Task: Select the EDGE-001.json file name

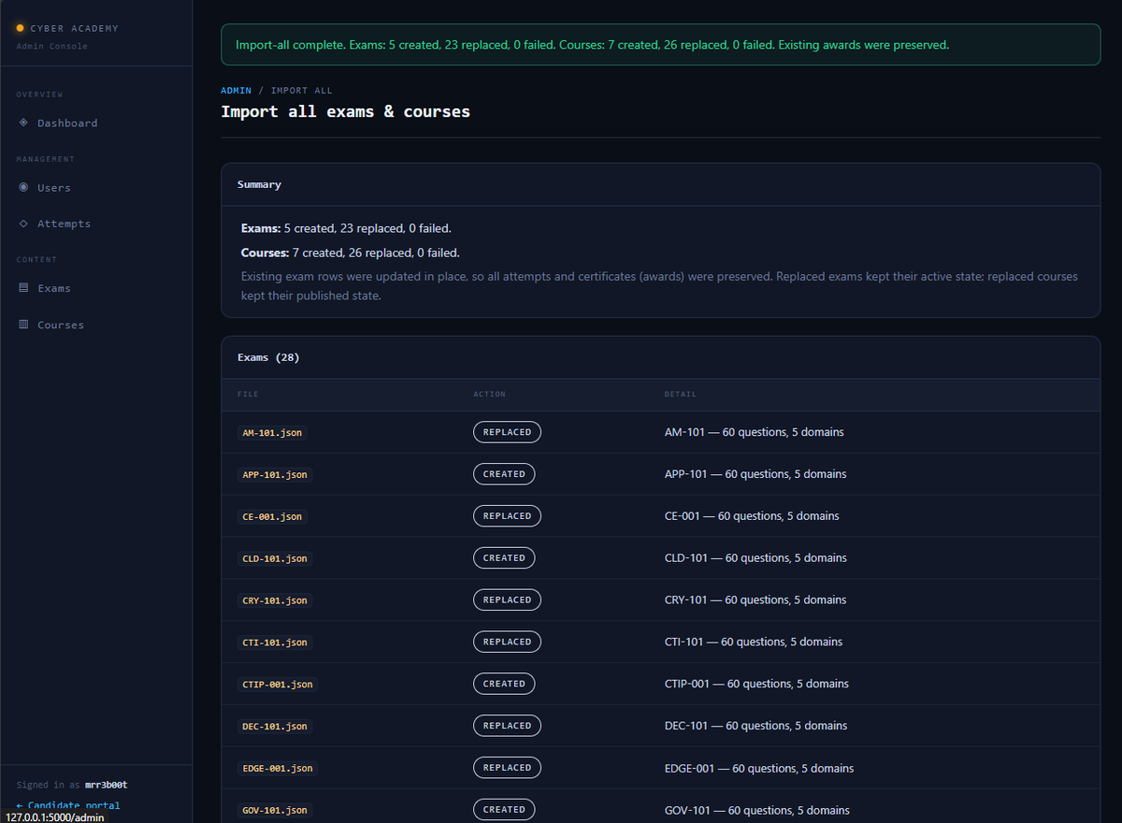Action: tap(278, 769)
